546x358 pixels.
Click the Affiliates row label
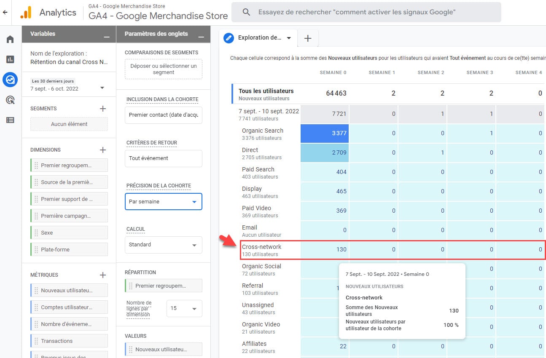[x=254, y=344]
